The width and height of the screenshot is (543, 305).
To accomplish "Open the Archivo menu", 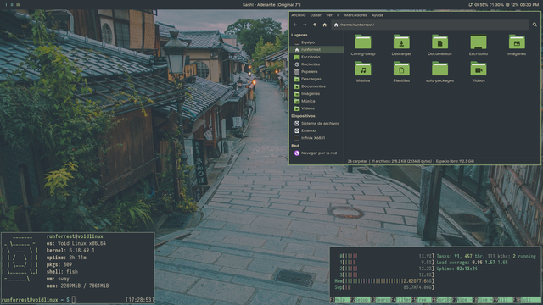I will [298, 15].
